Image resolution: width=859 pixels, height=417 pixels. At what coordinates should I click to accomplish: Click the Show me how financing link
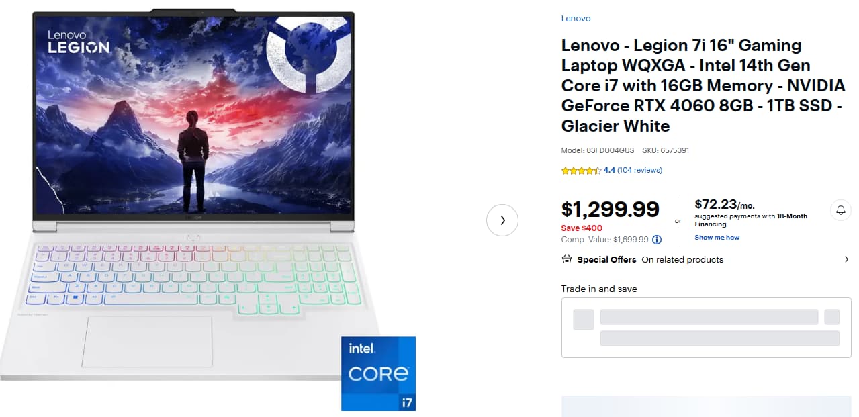[x=717, y=238]
